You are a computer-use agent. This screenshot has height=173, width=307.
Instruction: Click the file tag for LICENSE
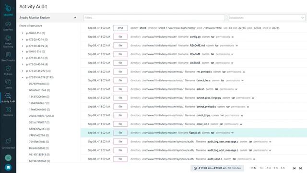click(x=120, y=63)
